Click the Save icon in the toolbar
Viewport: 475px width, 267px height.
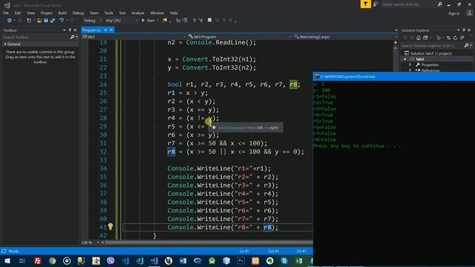pos(46,20)
